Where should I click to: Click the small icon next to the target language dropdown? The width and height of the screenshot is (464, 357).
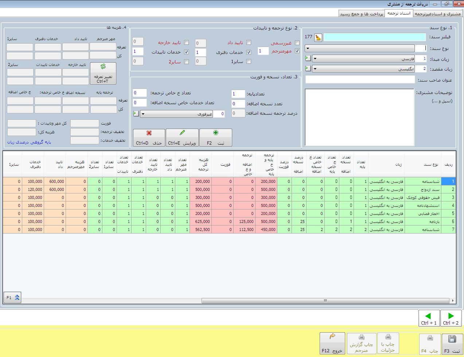click(x=308, y=68)
